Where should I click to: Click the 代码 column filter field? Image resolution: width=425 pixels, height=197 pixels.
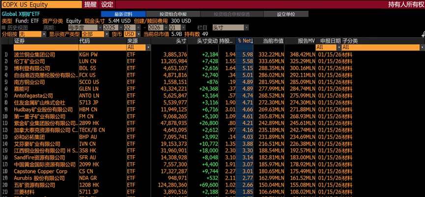[103, 48]
